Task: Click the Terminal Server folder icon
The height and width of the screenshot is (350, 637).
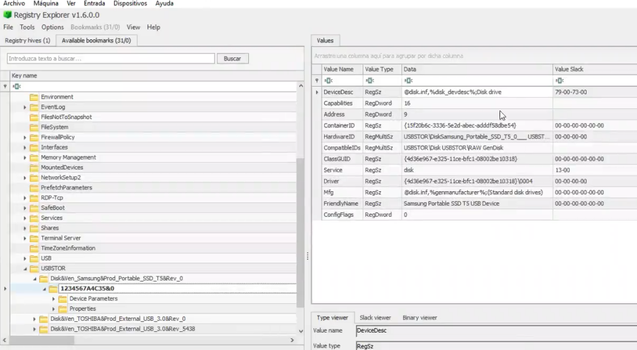Action: click(x=34, y=238)
